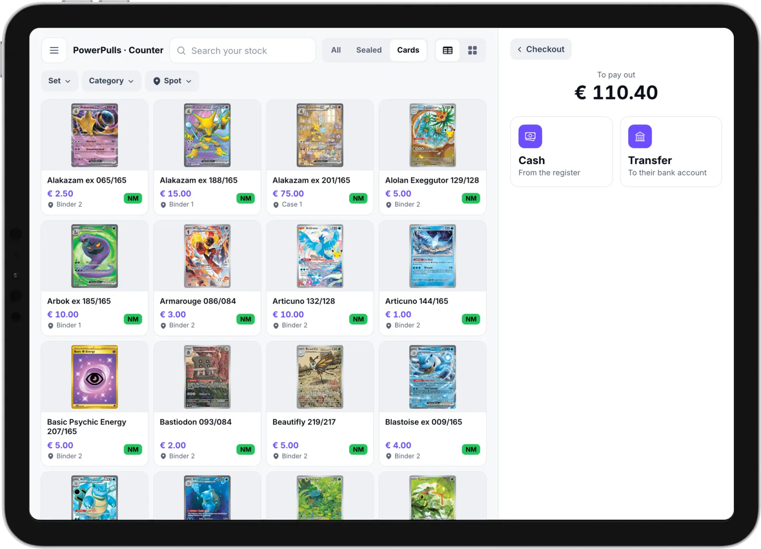This screenshot has width=761, height=549.
Task: Click the search magnifier icon
Action: (181, 50)
